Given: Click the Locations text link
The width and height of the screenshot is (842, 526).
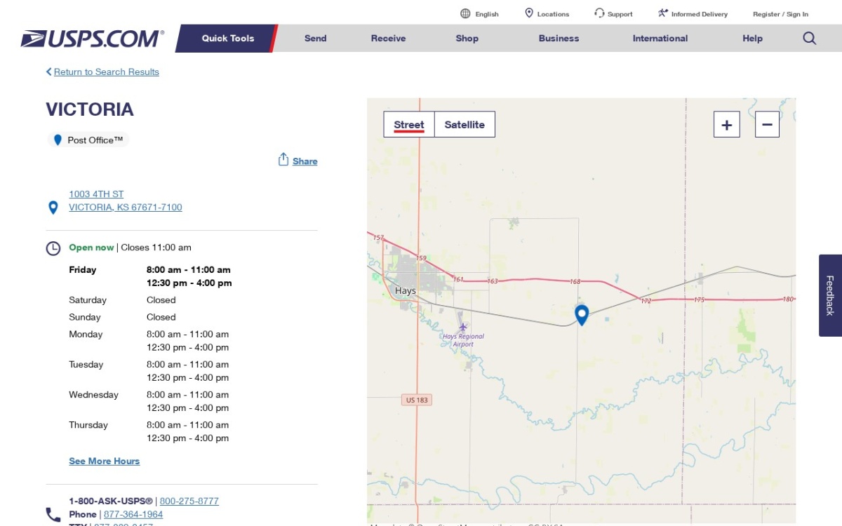Looking at the screenshot, I should [553, 14].
